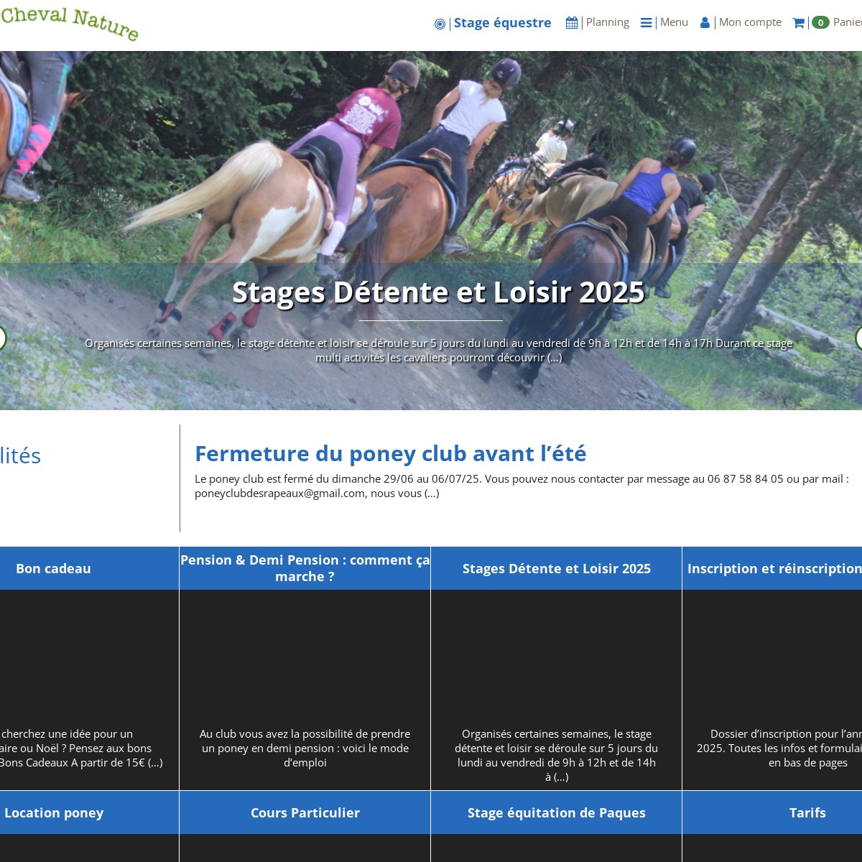Open the Bon cadeau card header
The image size is (862, 862).
click(x=89, y=568)
